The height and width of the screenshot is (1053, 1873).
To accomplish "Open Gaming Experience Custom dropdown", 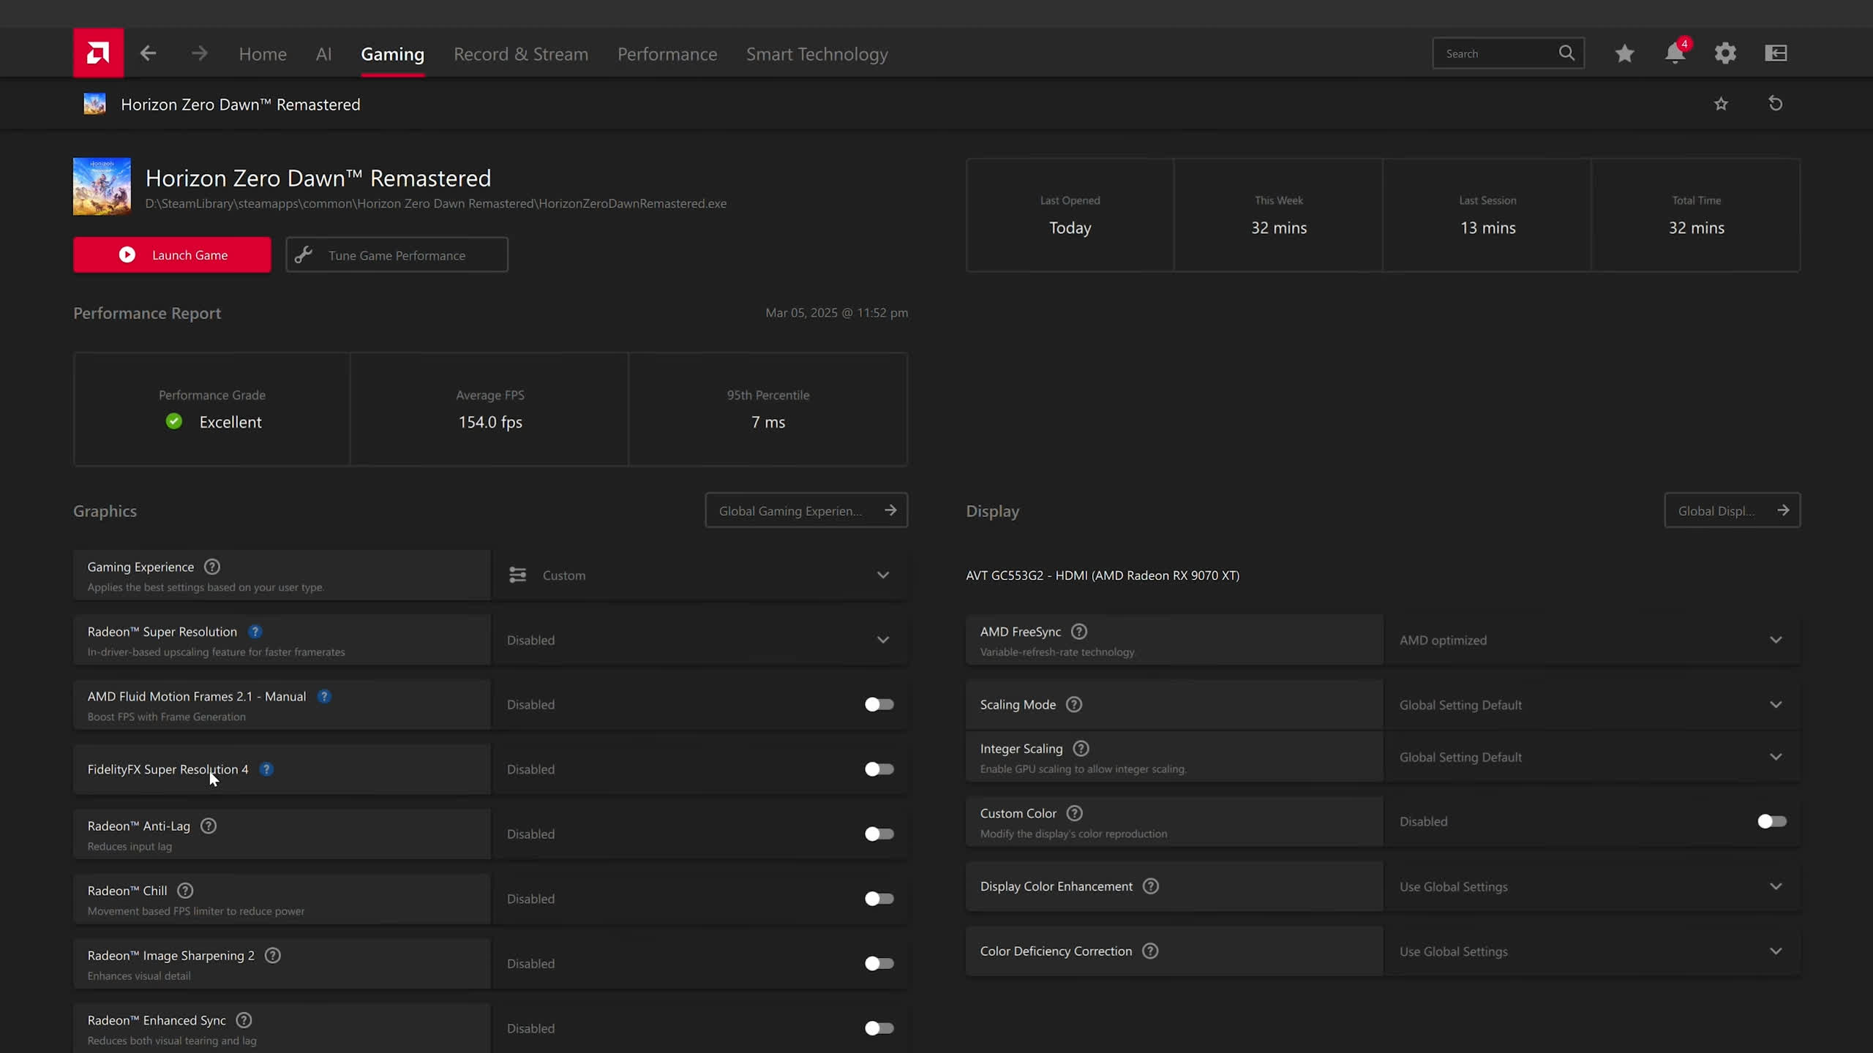I will coord(701,575).
